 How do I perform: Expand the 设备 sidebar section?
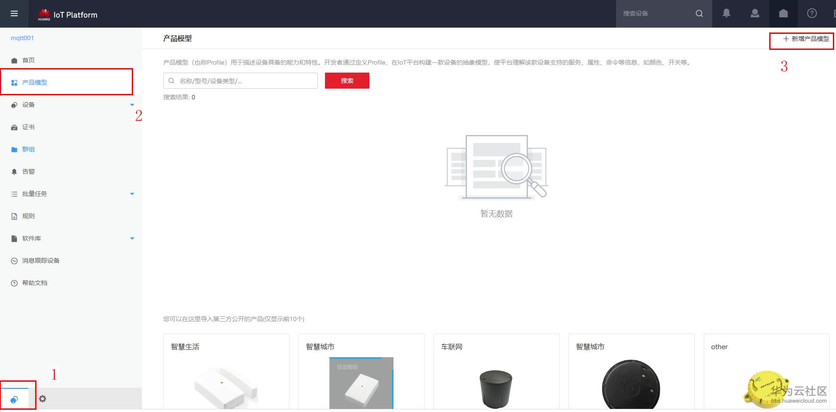click(x=132, y=104)
